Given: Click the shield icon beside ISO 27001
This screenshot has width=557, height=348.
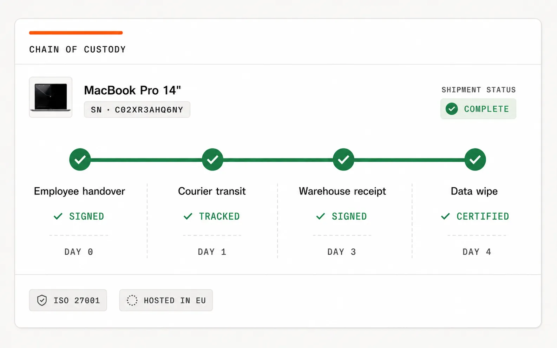Looking at the screenshot, I should [42, 300].
